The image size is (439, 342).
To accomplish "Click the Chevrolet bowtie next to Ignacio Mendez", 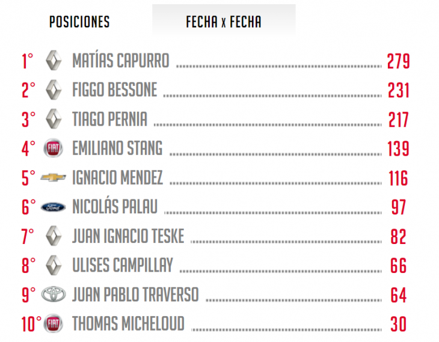I will [x=53, y=177].
